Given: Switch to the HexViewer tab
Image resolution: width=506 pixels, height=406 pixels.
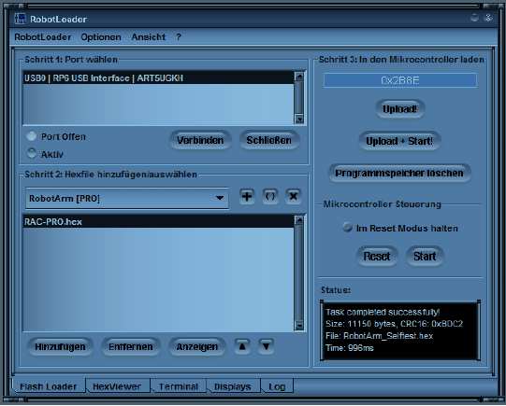Looking at the screenshot, I should tap(117, 386).
